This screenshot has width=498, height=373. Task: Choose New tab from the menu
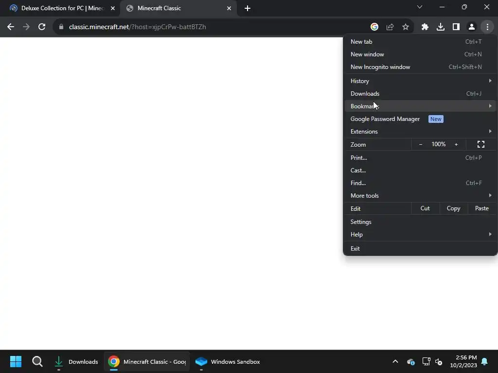click(420, 42)
